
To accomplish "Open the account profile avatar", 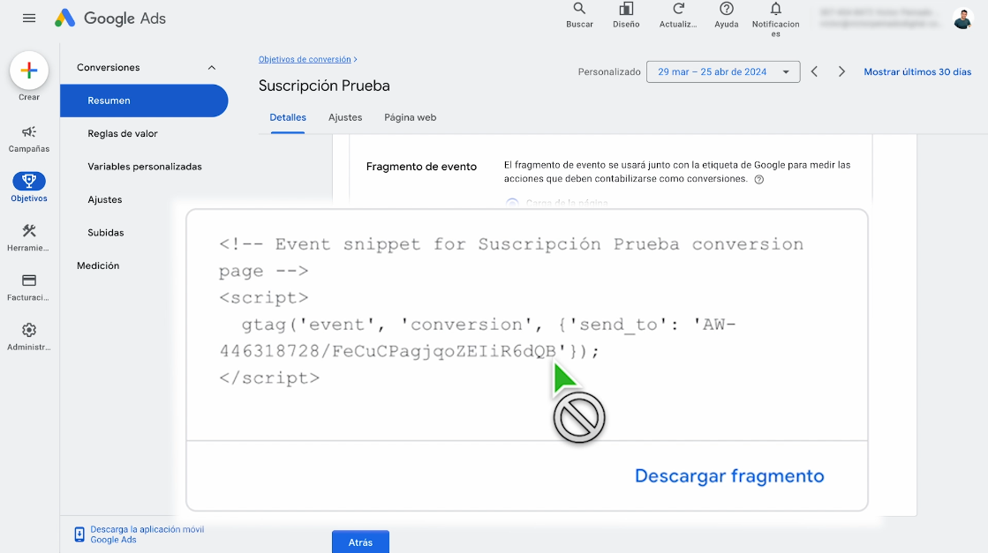I will tap(962, 19).
